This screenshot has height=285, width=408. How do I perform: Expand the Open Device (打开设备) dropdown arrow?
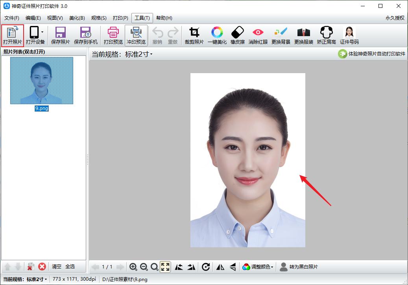click(42, 32)
